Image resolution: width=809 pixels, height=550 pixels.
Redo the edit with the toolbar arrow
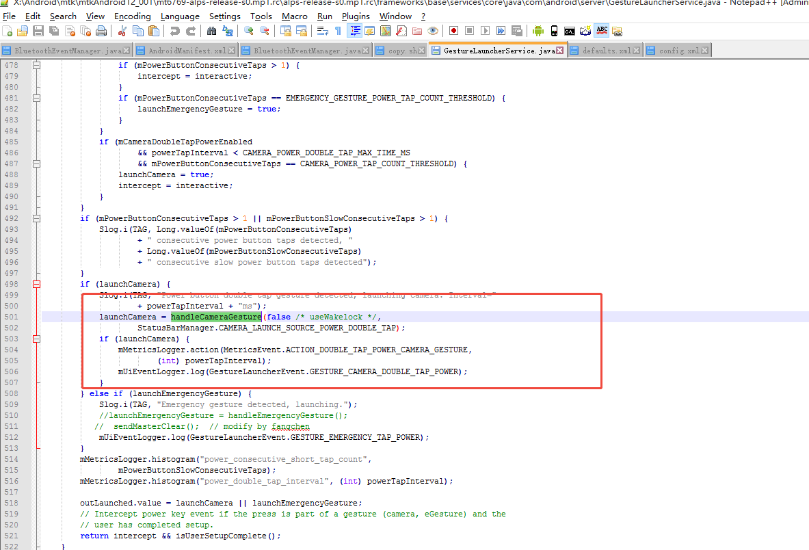pos(190,31)
